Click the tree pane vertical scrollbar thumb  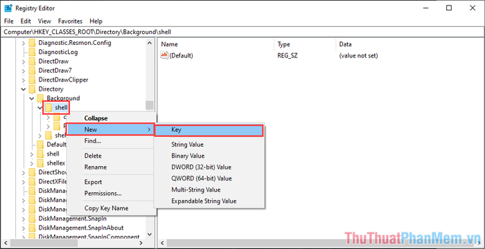(150, 105)
